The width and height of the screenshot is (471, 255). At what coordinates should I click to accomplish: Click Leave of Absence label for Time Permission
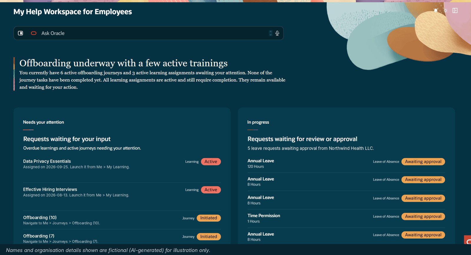coord(386,216)
